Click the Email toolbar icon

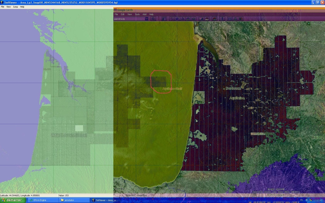[x=230, y=19]
